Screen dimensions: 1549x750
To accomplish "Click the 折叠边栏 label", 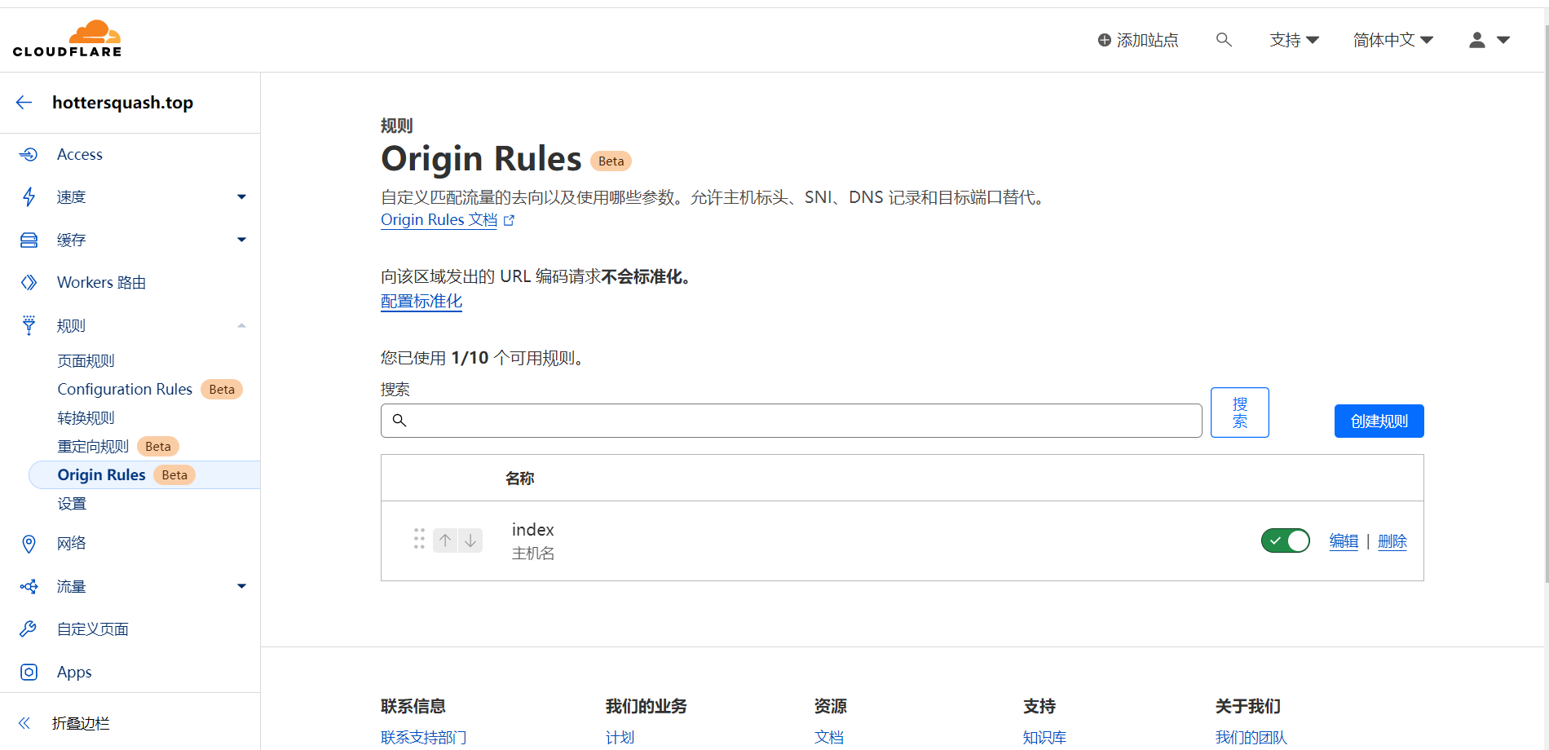I will 81,723.
